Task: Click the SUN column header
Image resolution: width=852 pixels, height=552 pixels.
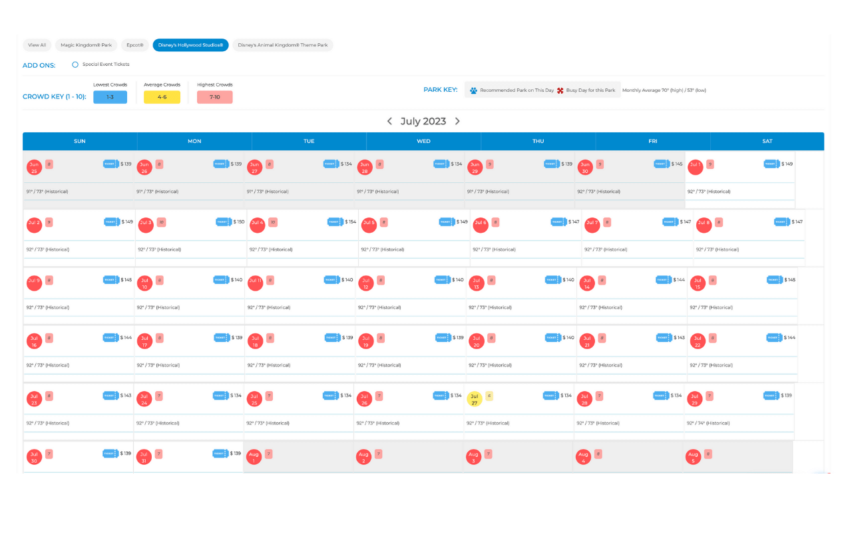Action: pos(80,141)
